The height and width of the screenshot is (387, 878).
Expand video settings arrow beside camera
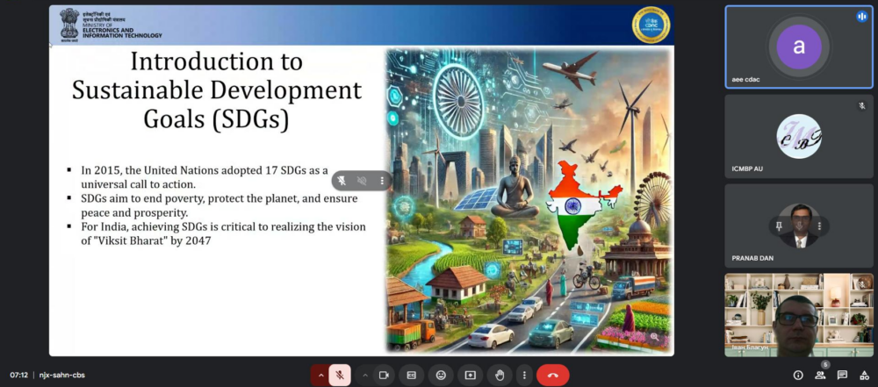pyautogui.click(x=365, y=375)
